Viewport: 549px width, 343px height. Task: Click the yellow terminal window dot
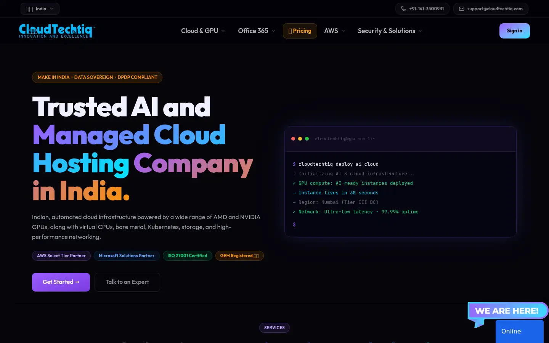tap(300, 139)
